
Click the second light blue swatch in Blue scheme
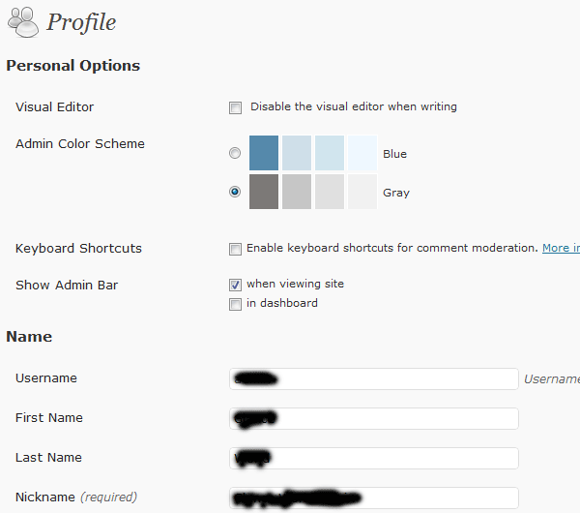(x=297, y=153)
